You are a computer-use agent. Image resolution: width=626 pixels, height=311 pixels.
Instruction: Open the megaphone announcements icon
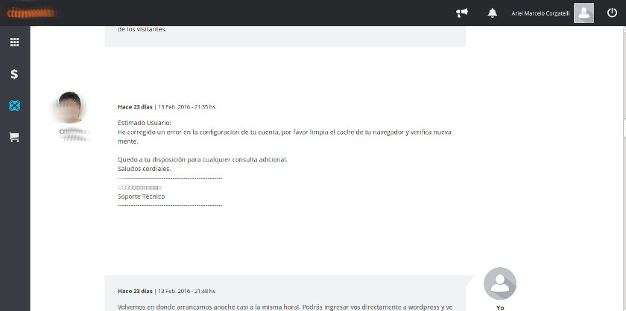[x=462, y=13]
